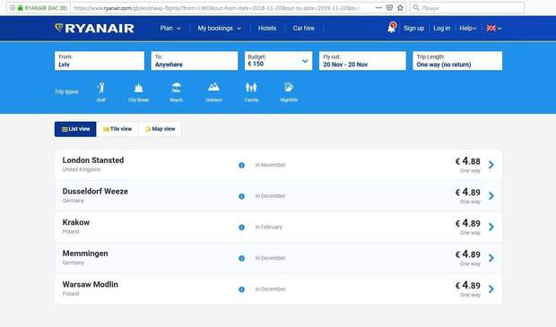Switch to Tile view tab
Image resolution: width=556 pixels, height=327 pixels.
117,129
